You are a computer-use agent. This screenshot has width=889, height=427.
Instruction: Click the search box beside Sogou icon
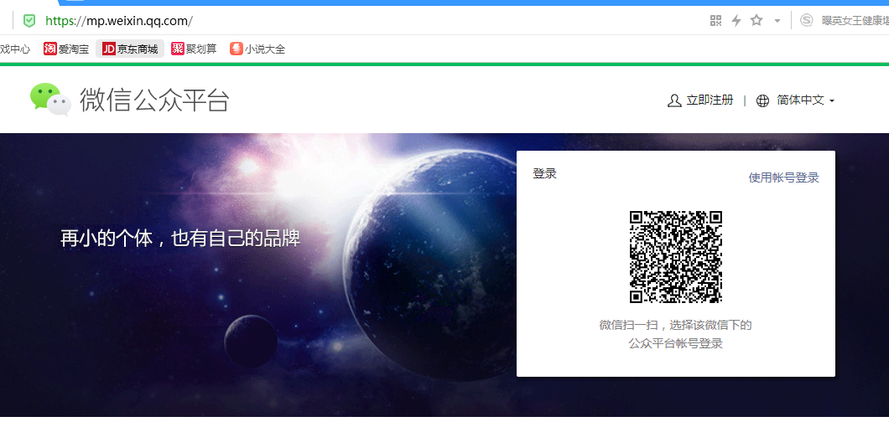(855, 21)
